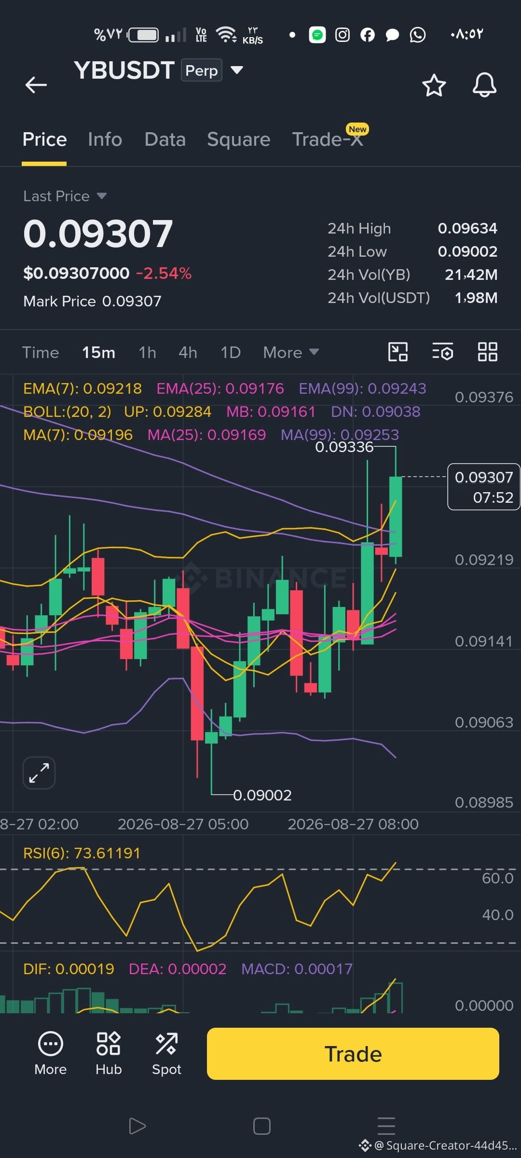
Task: Open the Square tab
Action: coord(238,139)
